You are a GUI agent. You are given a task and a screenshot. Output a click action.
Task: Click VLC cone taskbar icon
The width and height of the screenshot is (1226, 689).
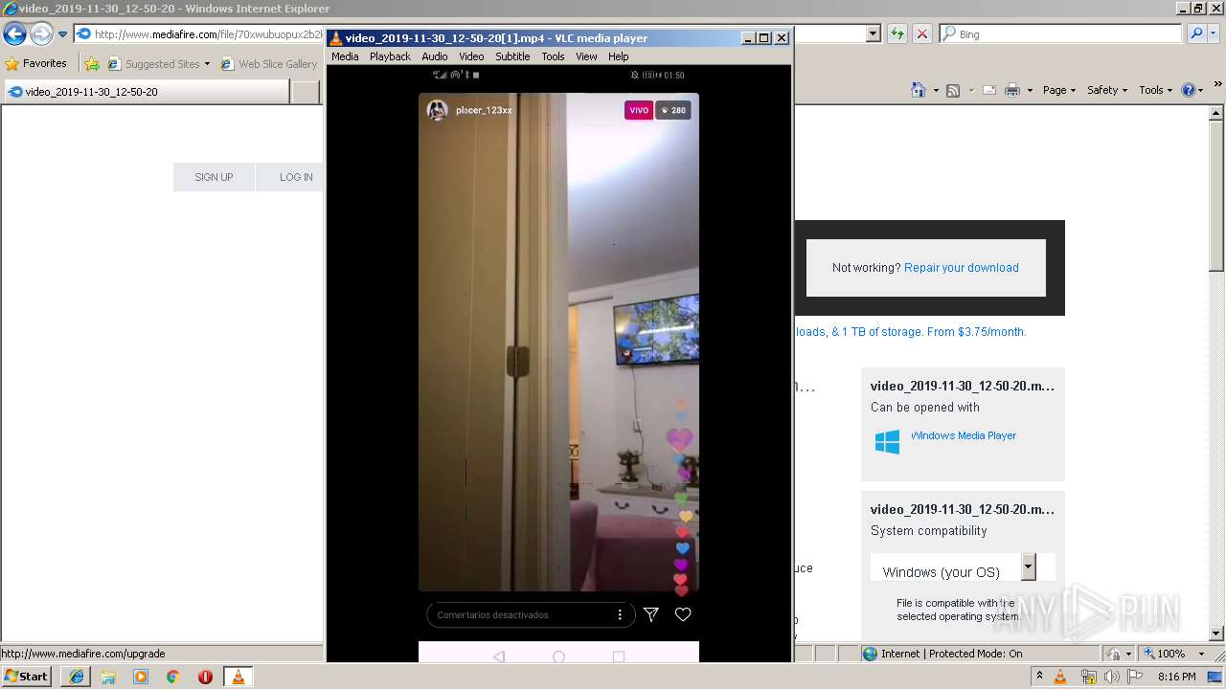[238, 677]
